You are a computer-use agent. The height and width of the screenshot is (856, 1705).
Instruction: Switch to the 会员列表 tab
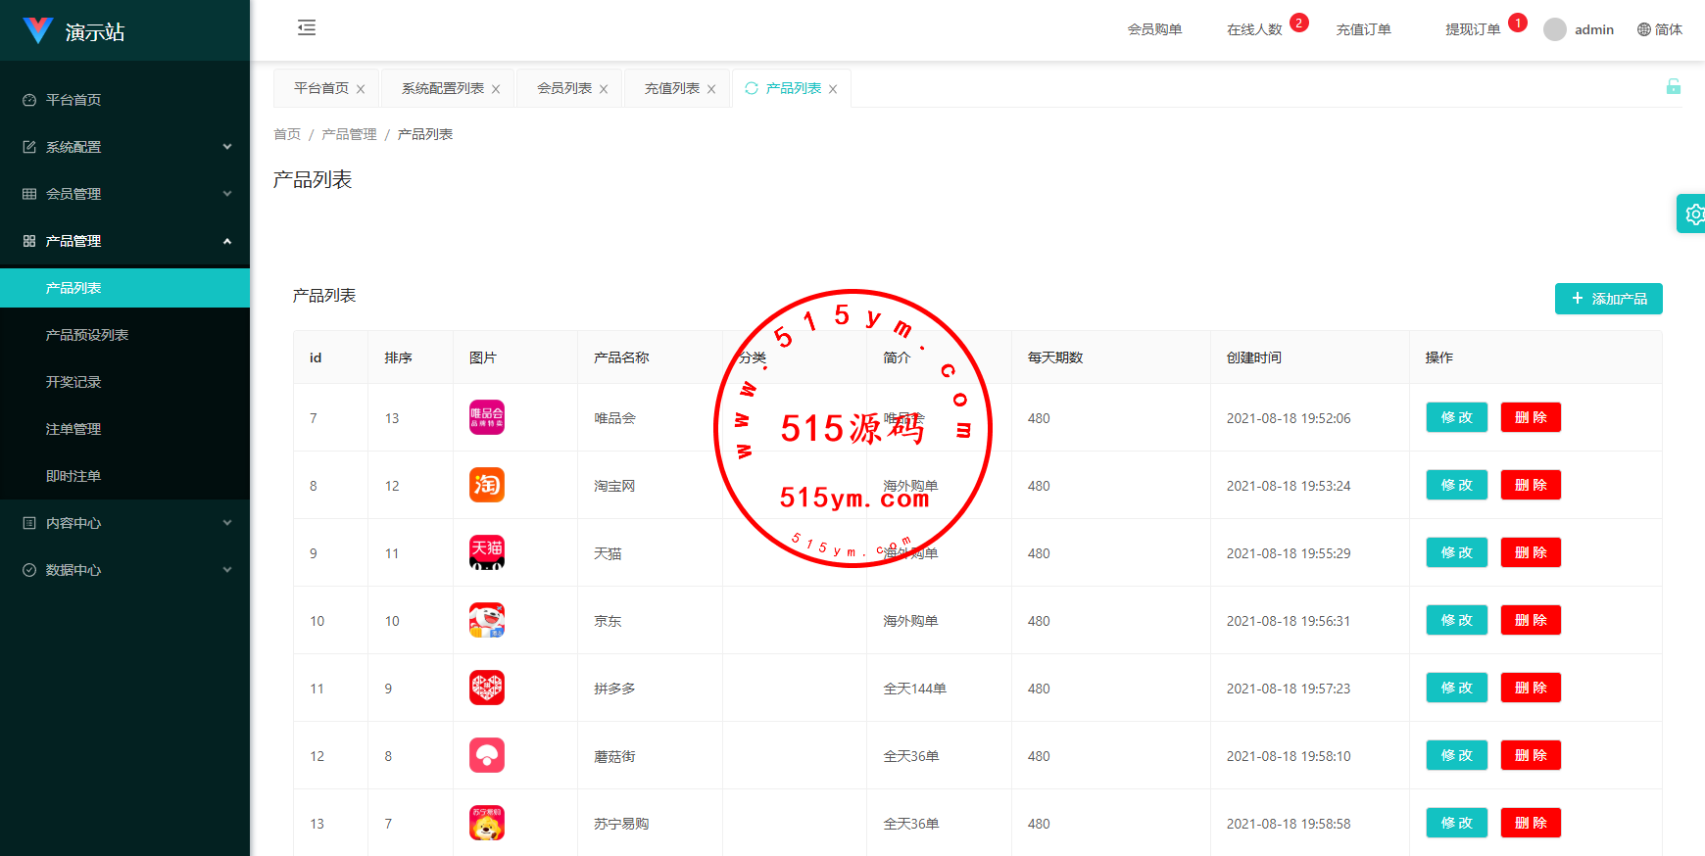coord(563,88)
